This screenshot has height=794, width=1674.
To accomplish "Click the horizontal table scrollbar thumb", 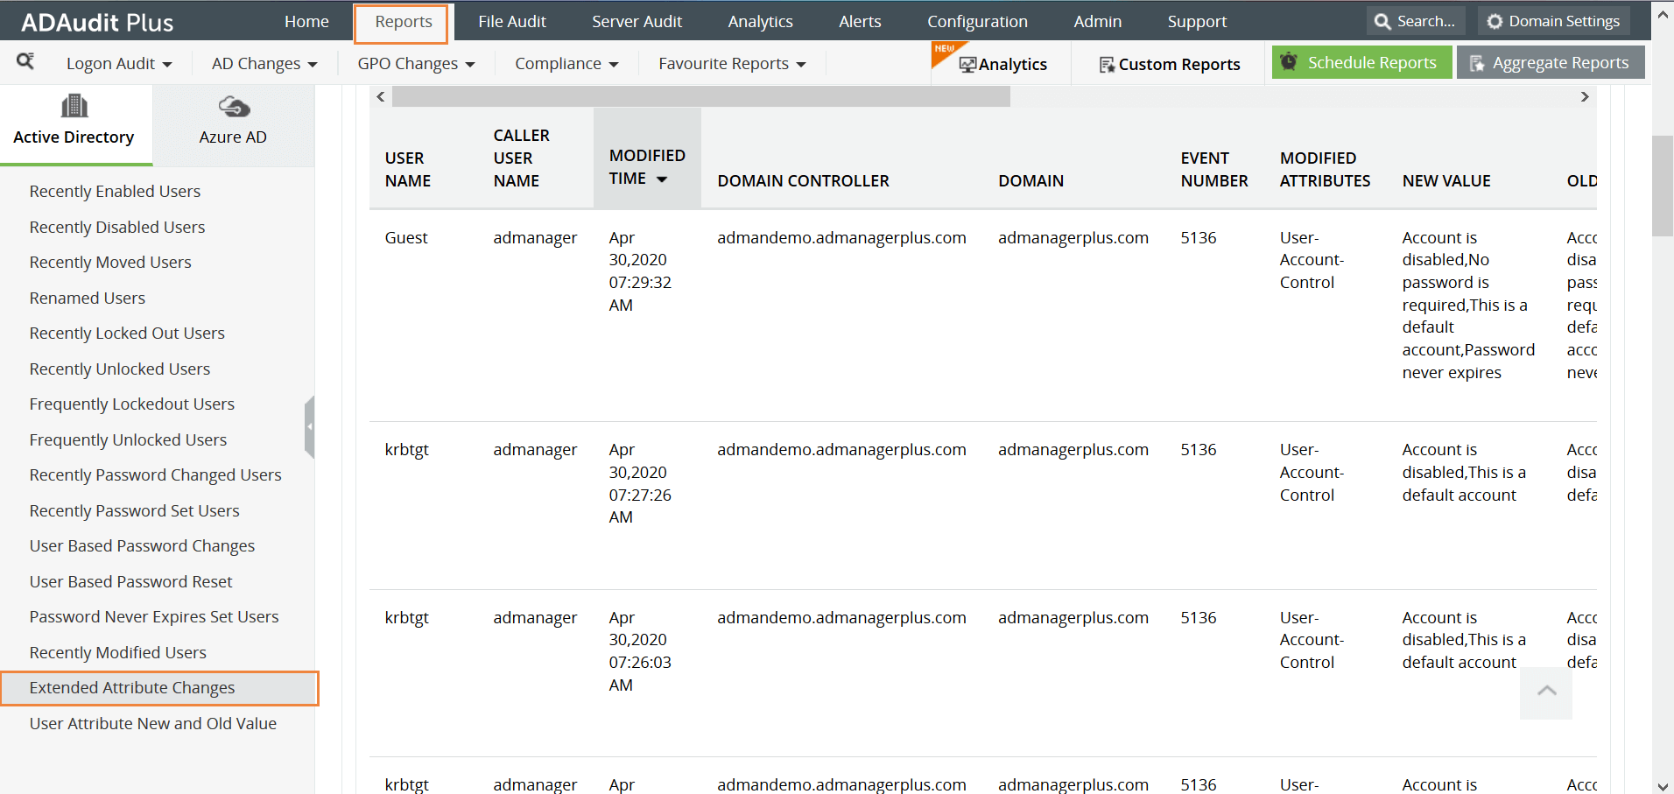I will (x=700, y=97).
